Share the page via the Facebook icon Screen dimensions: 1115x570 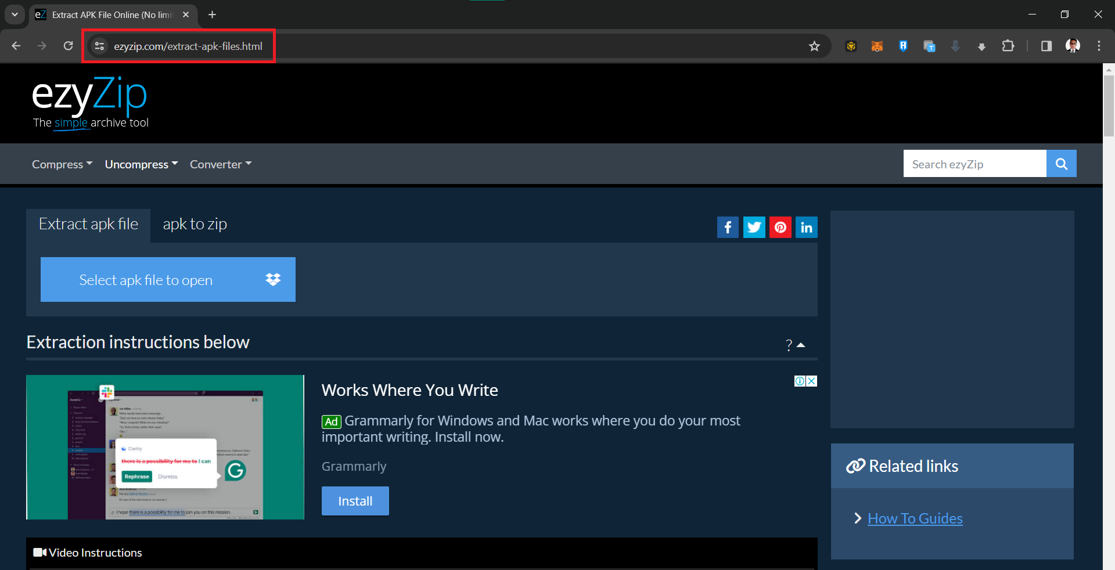tap(728, 227)
